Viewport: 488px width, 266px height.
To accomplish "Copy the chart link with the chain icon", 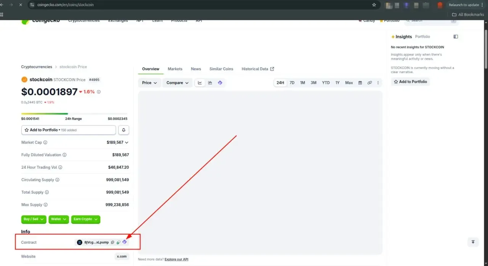I will [x=369, y=83].
